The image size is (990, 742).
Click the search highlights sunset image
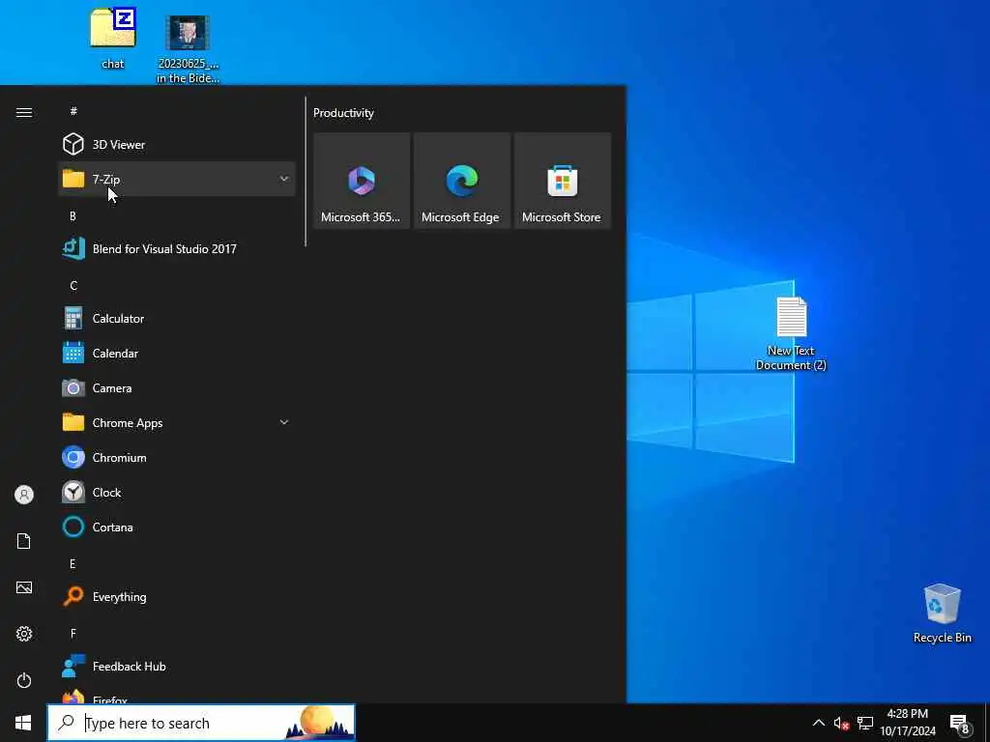tap(319, 723)
